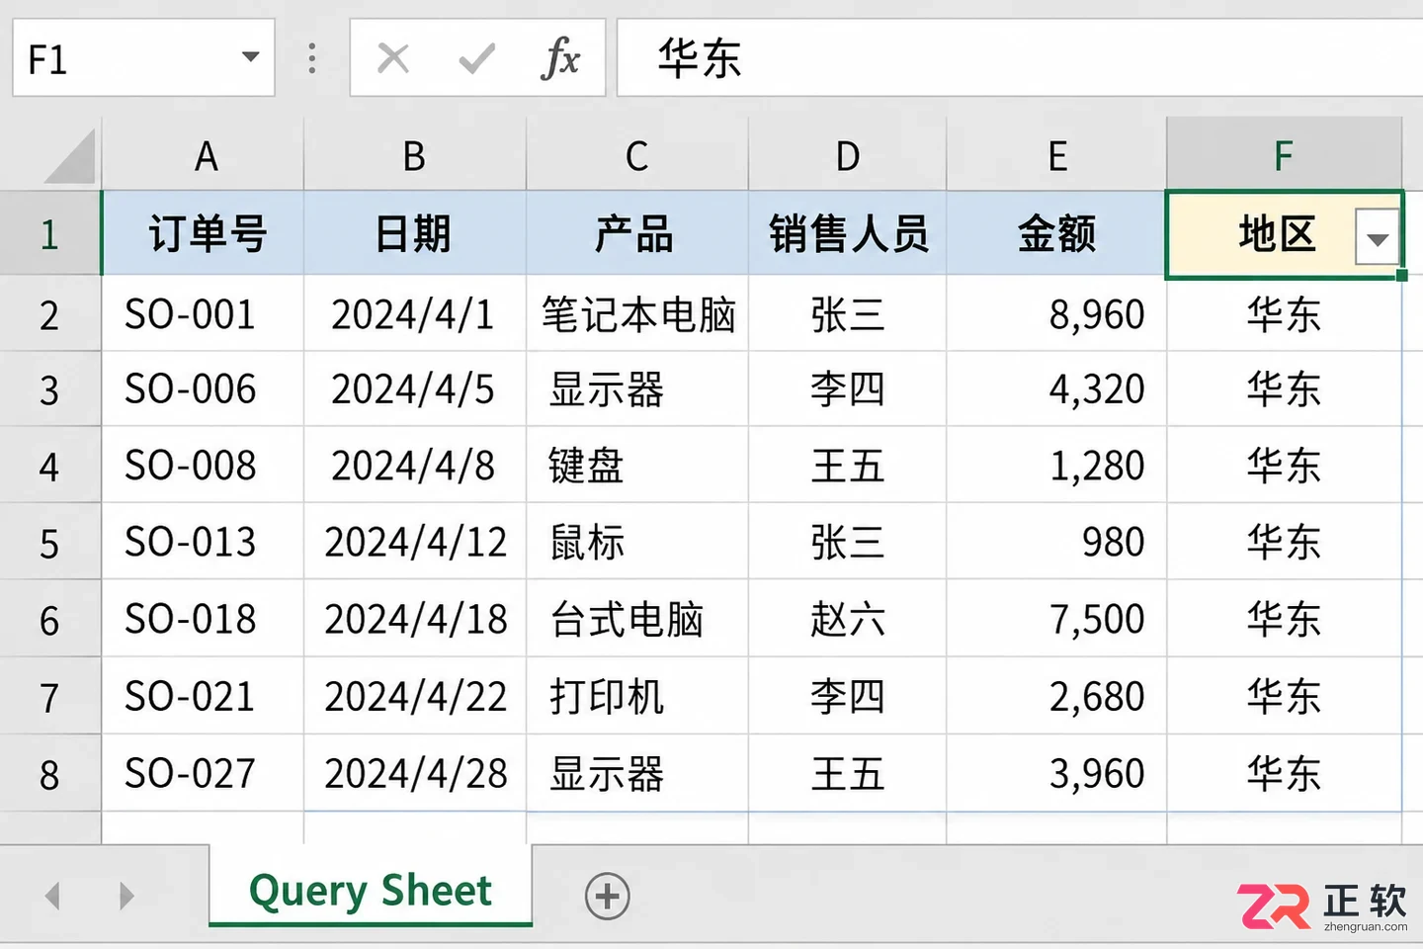The image size is (1423, 949).
Task: Select column F header
Action: tap(1284, 155)
